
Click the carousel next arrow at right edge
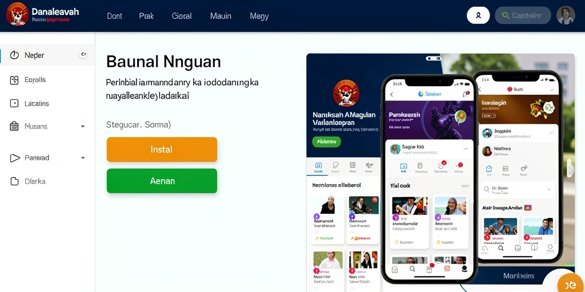click(x=570, y=168)
